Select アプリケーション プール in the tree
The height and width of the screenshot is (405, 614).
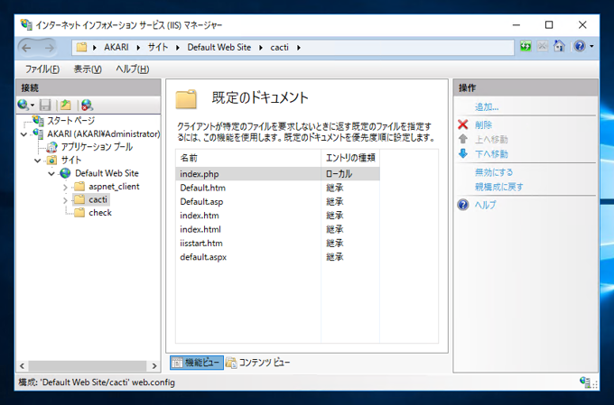pos(97,147)
